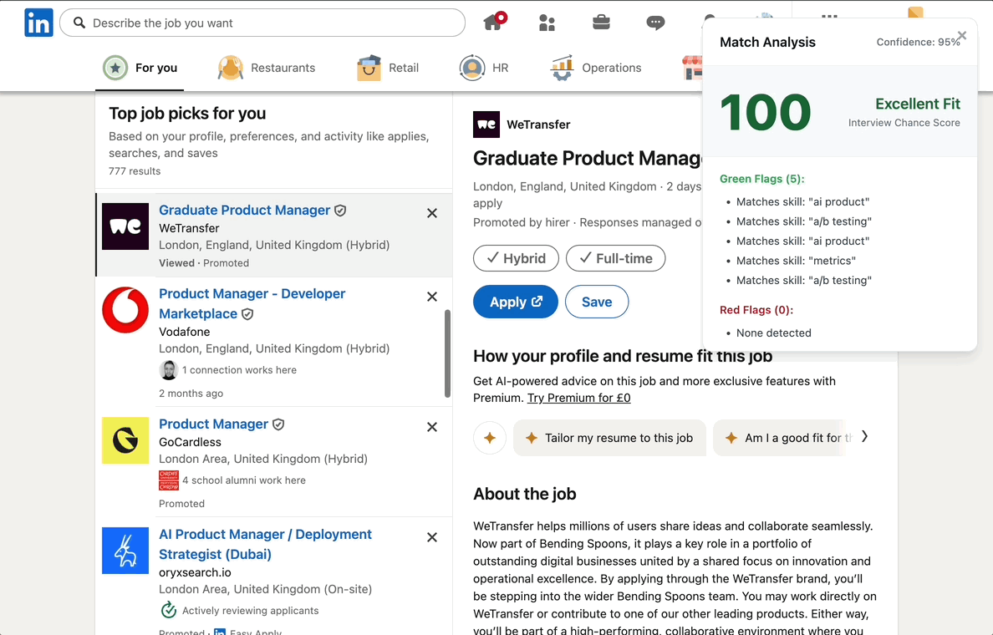Open My Network people icon
This screenshot has width=993, height=635.
(547, 23)
